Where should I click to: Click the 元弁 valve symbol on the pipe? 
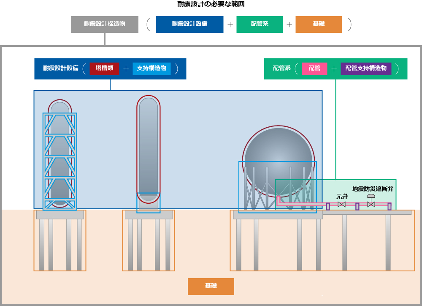point(342,205)
